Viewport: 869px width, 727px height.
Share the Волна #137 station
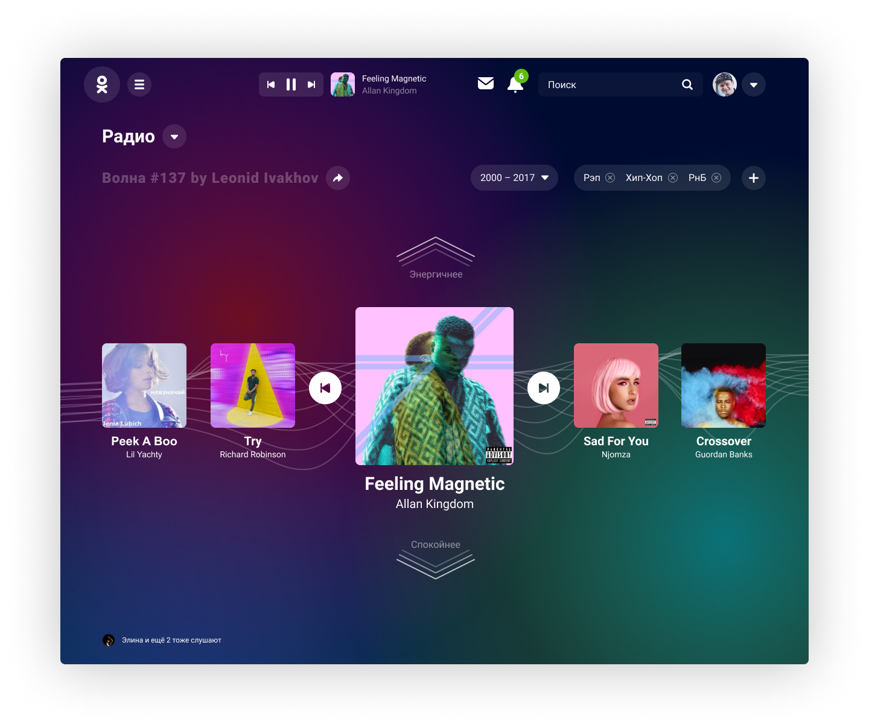pos(338,178)
